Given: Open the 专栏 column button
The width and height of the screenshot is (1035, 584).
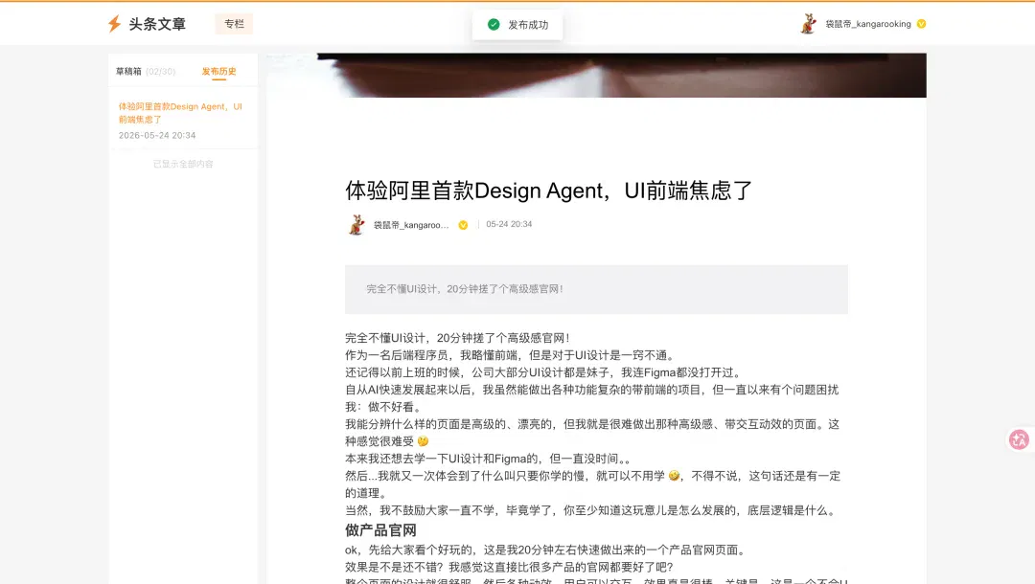Looking at the screenshot, I should coord(234,24).
